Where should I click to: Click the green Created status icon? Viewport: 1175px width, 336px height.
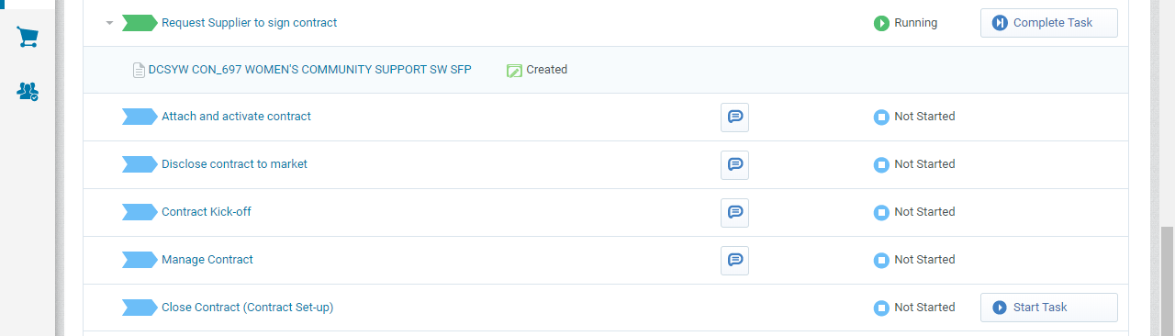[x=514, y=70]
